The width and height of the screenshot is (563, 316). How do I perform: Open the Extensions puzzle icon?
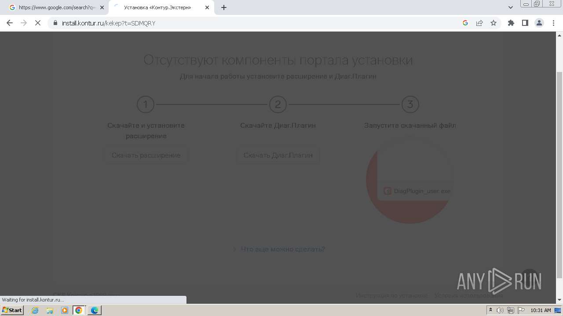pos(511,23)
